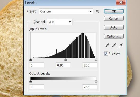This screenshot has height=97, width=140.
Task: Click the Auto button
Action: point(114,27)
